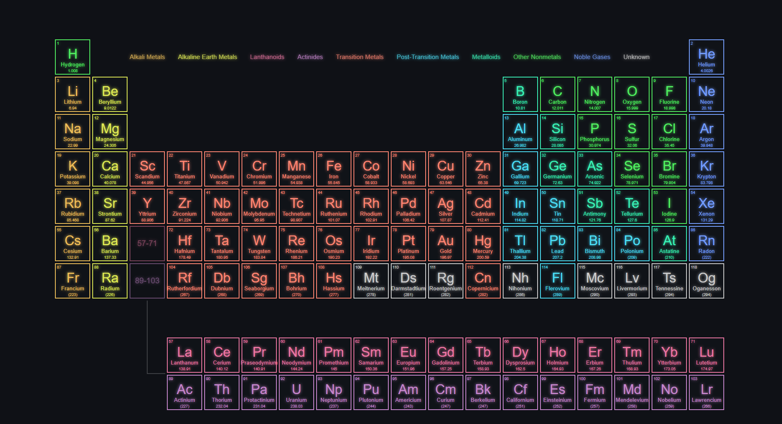Open the Chromium element tile
Screen dimensions: 782x424
pyautogui.click(x=259, y=169)
